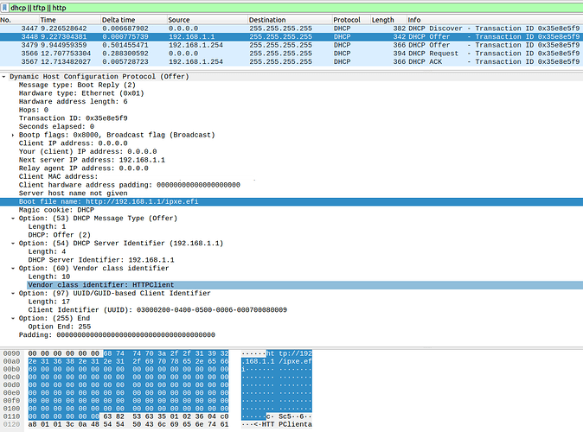Click hex dump offset row 0120

pyautogui.click(x=11, y=424)
